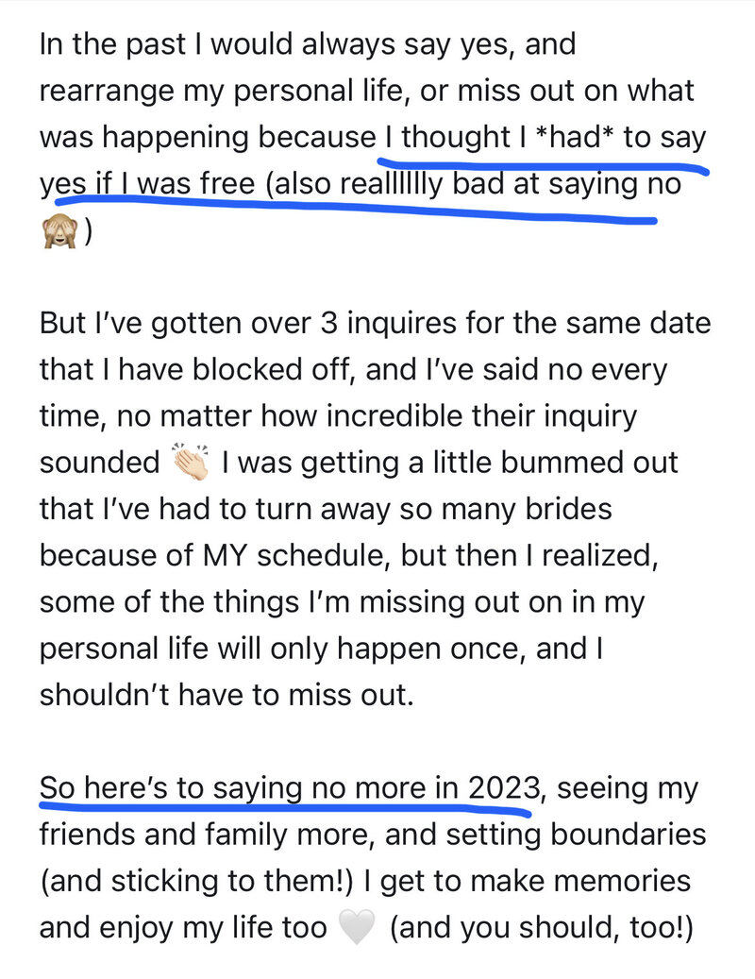Click the white heart emoji
The height and width of the screenshot is (979, 755).
pyautogui.click(x=357, y=928)
